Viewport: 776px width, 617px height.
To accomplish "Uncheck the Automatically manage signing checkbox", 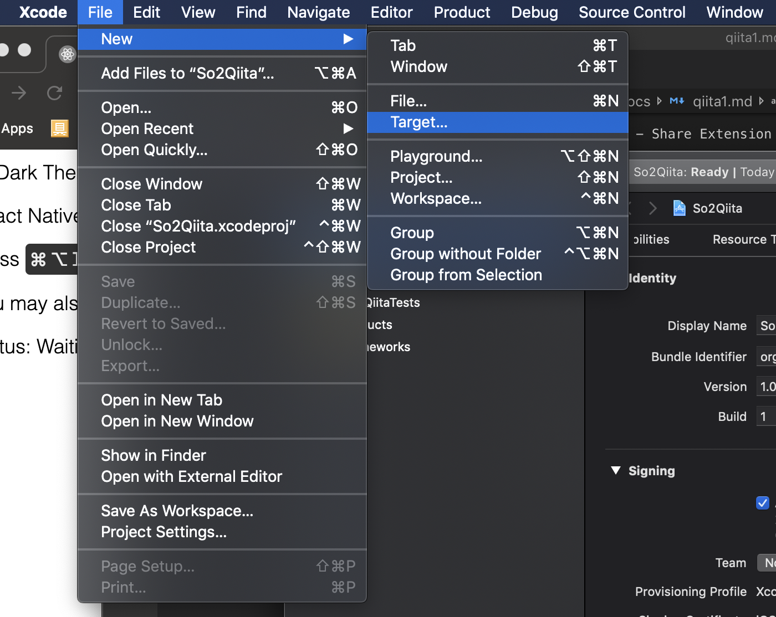I will pos(763,503).
